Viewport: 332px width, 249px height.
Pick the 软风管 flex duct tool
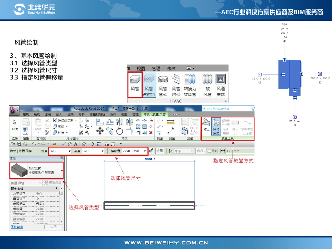pyautogui.click(x=207, y=85)
